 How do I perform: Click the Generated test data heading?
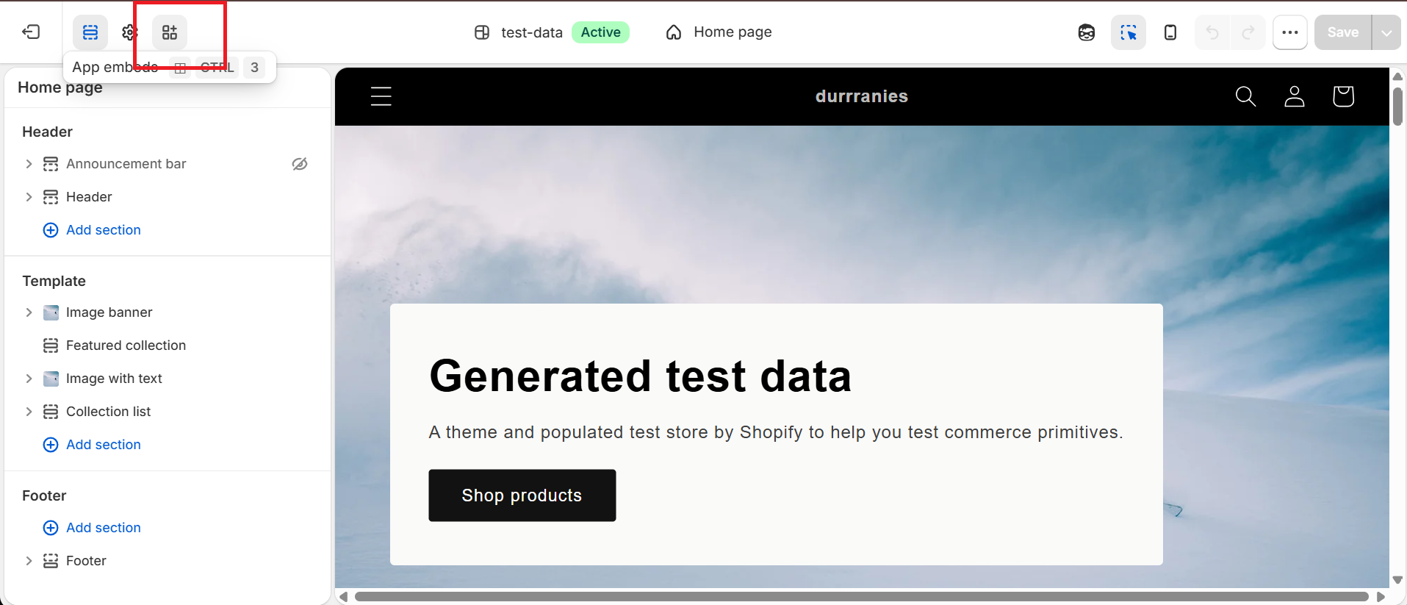(x=641, y=376)
